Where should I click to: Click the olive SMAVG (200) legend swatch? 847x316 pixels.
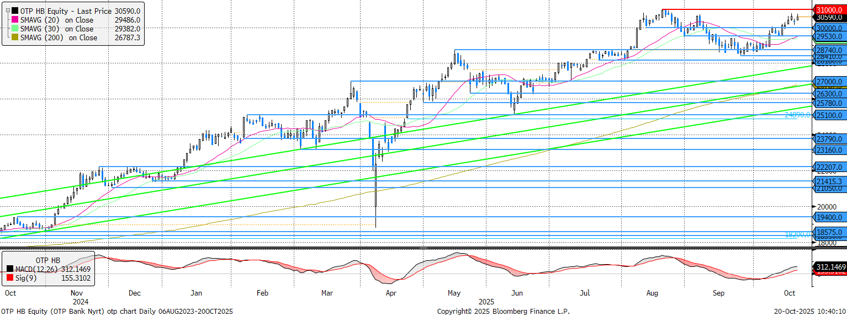click(x=14, y=38)
